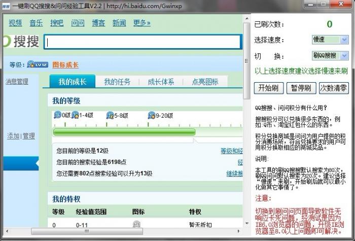Click the 特权 column header

pos(195,212)
